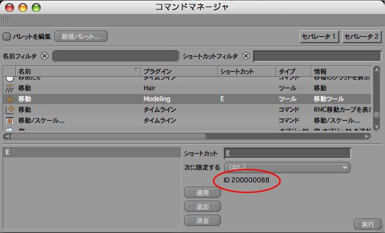Click the 移動ツール info cell
This screenshot has height=233, width=385.
pyautogui.click(x=328, y=99)
